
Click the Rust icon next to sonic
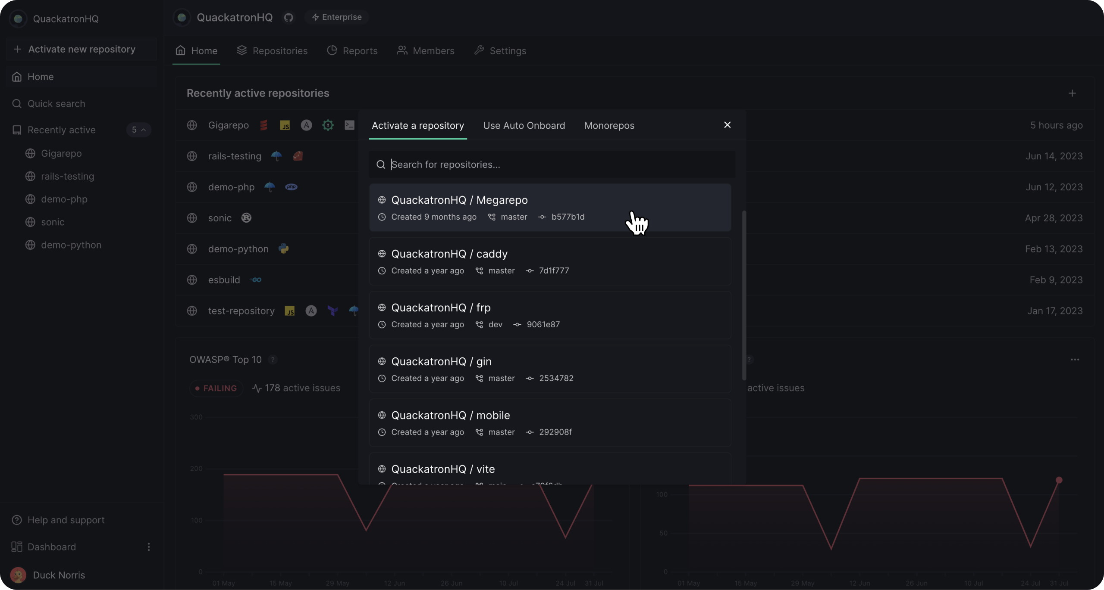tap(246, 218)
